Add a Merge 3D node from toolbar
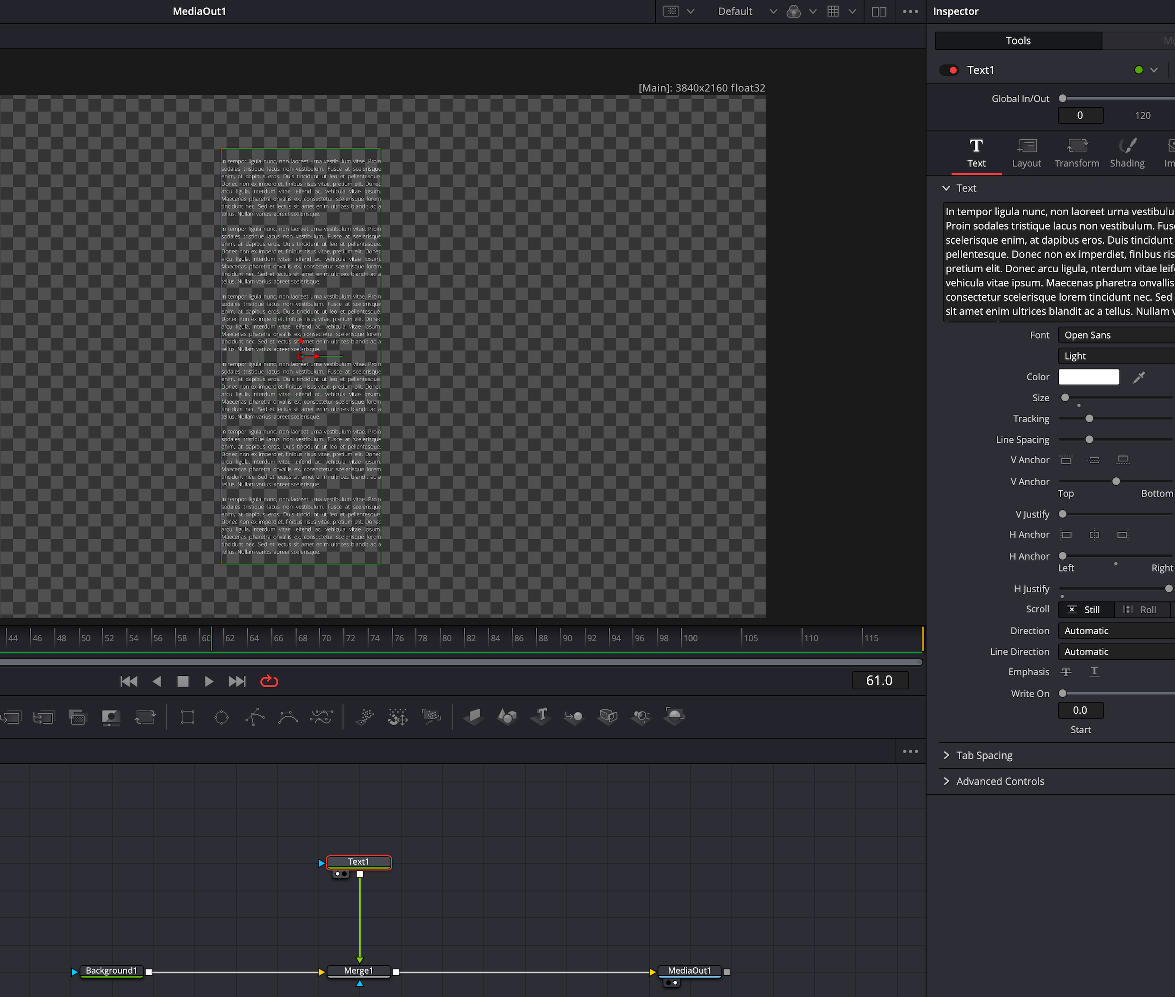 coord(574,717)
